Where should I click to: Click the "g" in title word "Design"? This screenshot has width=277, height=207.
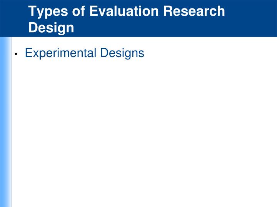click(59, 30)
